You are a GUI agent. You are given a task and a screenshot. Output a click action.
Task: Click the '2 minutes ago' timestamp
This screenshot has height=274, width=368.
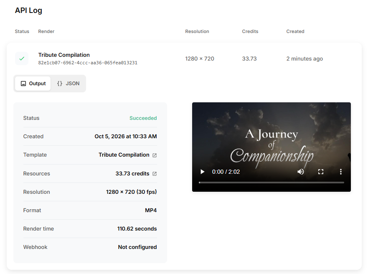[305, 58]
